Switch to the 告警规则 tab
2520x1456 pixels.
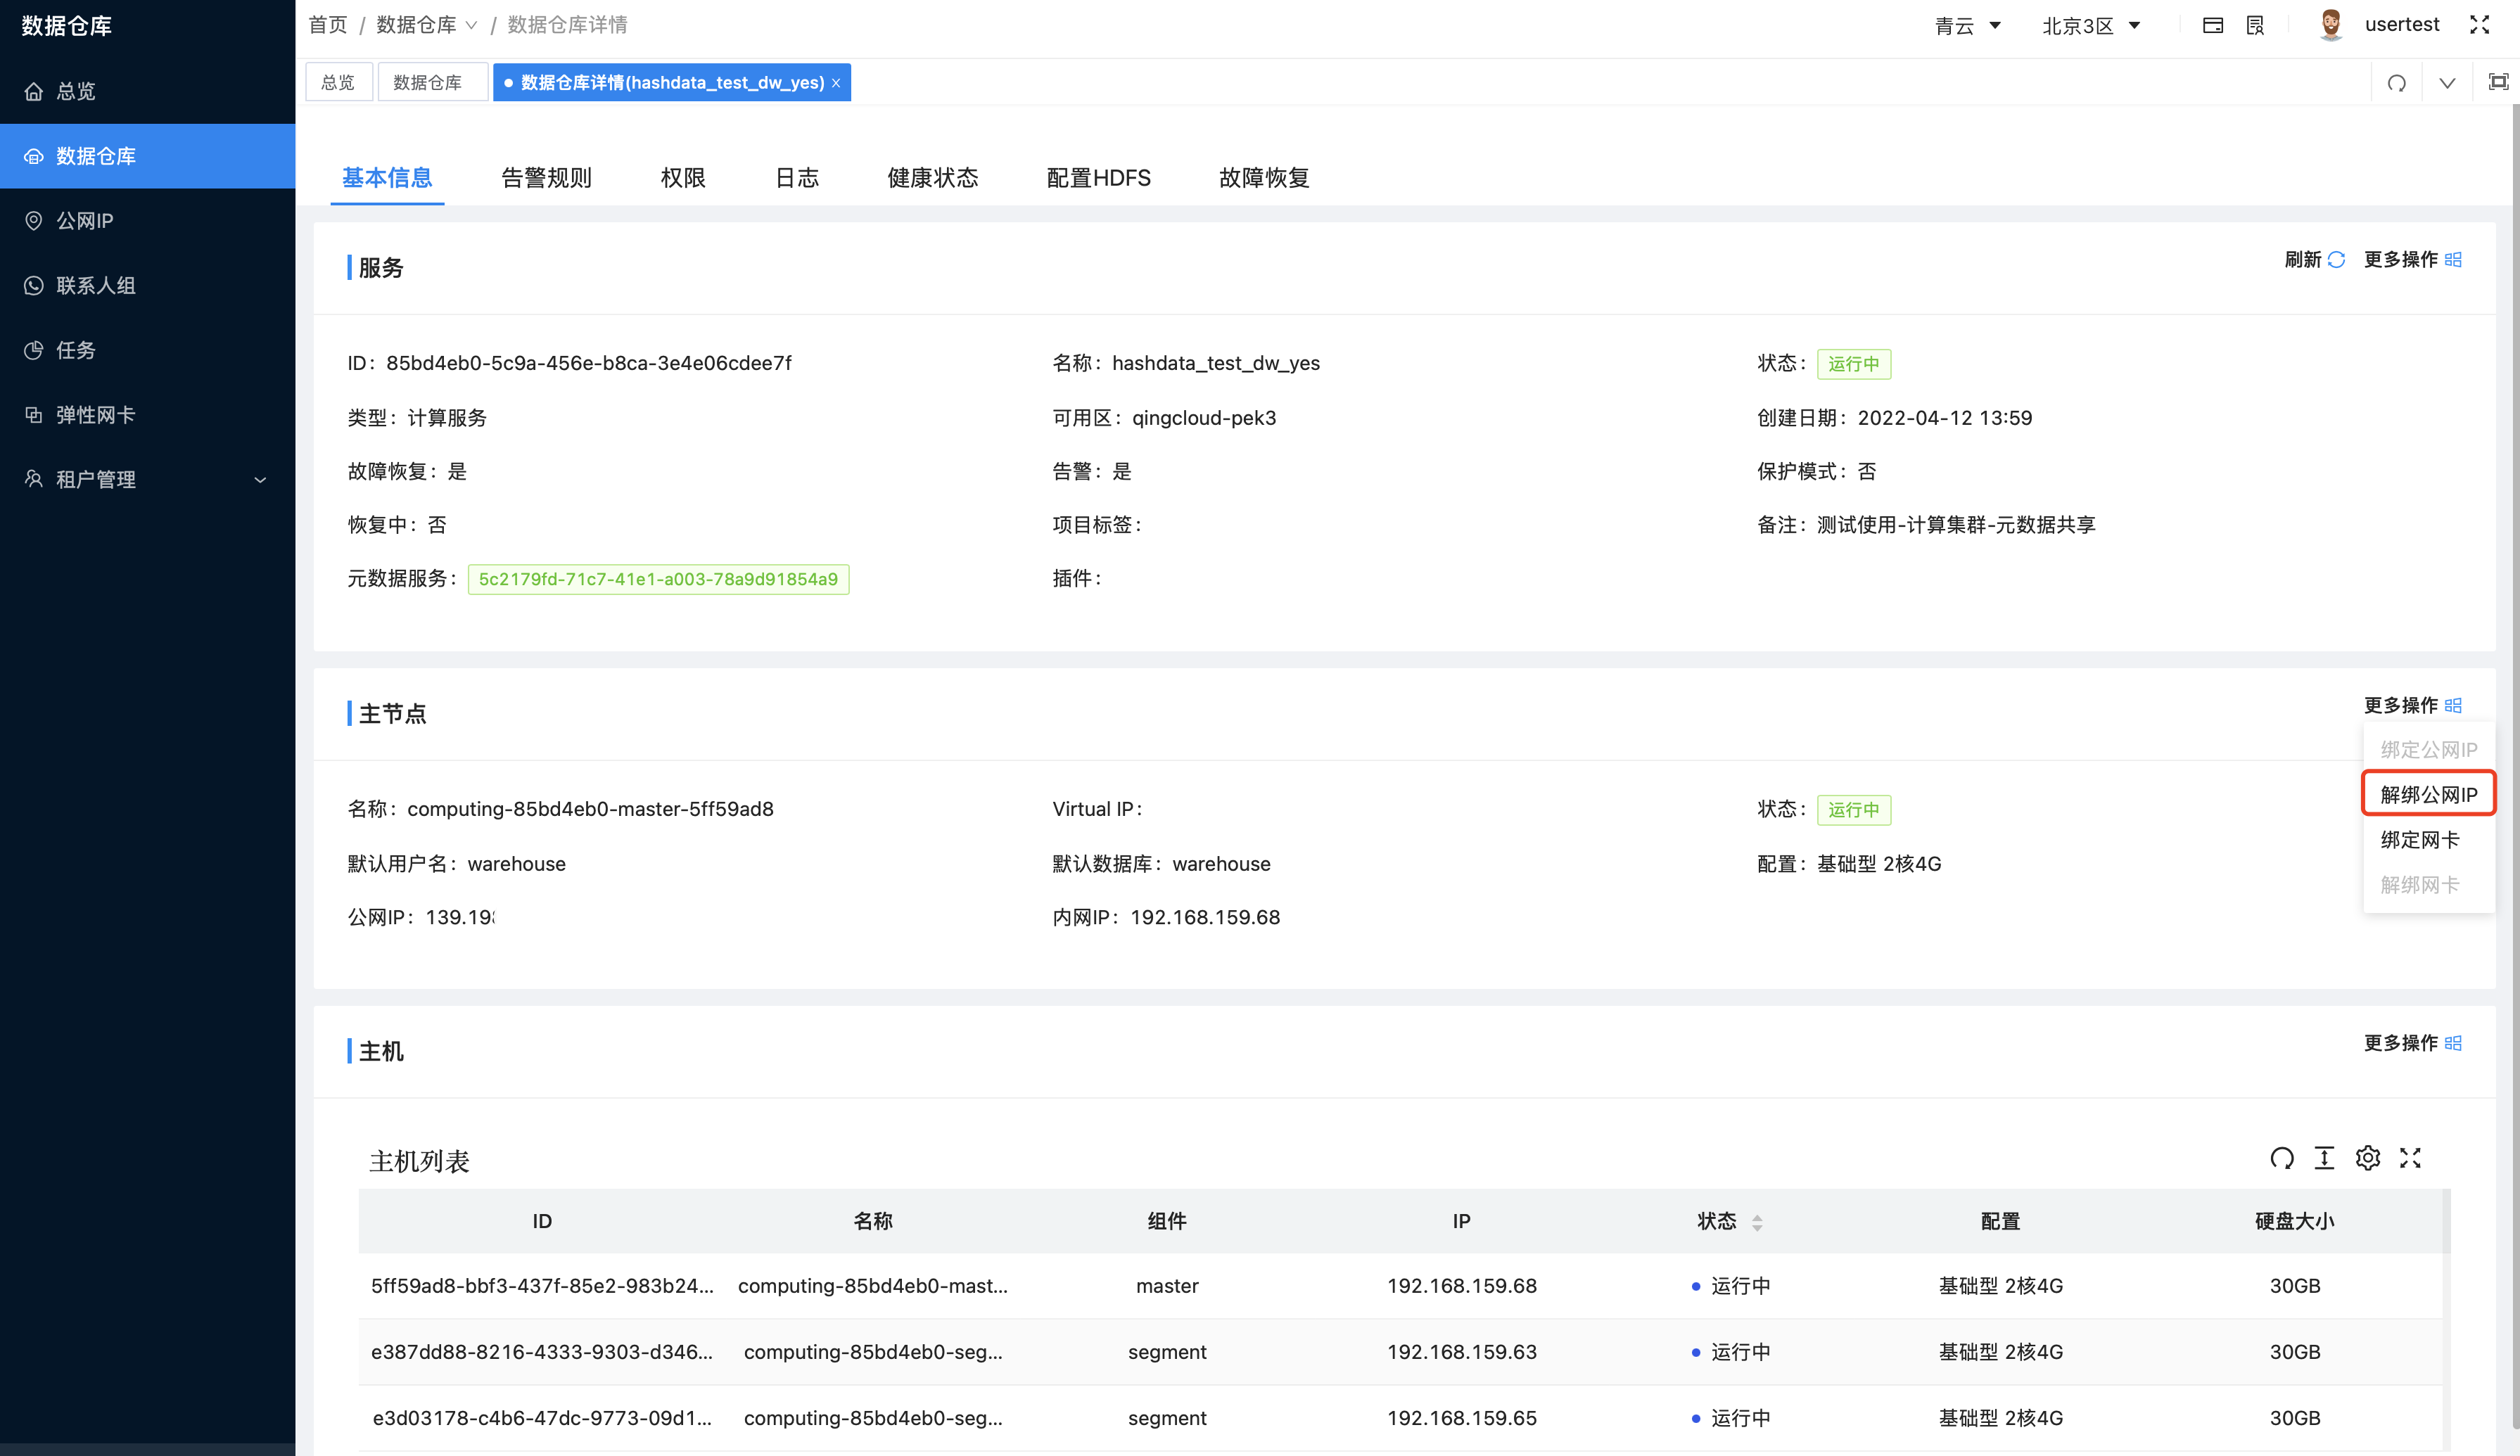click(x=546, y=177)
